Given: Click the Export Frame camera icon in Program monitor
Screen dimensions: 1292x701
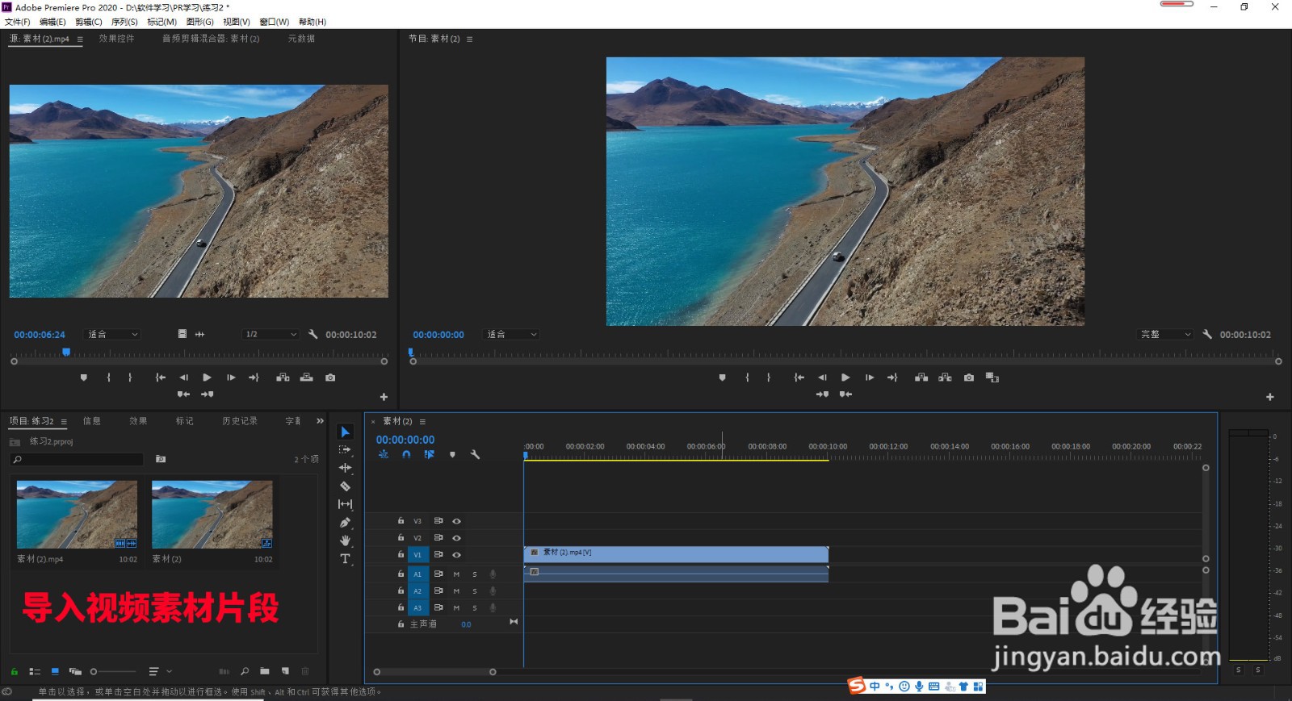Looking at the screenshot, I should (x=969, y=378).
